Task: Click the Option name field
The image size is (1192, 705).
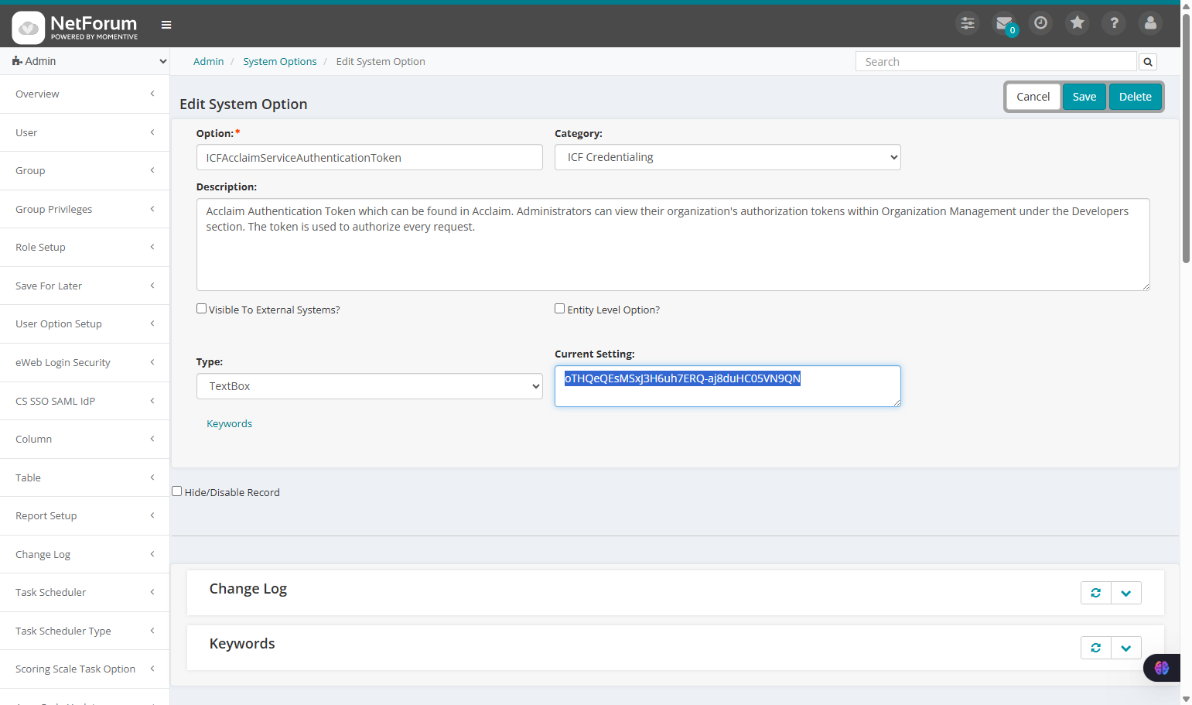Action: [x=370, y=157]
